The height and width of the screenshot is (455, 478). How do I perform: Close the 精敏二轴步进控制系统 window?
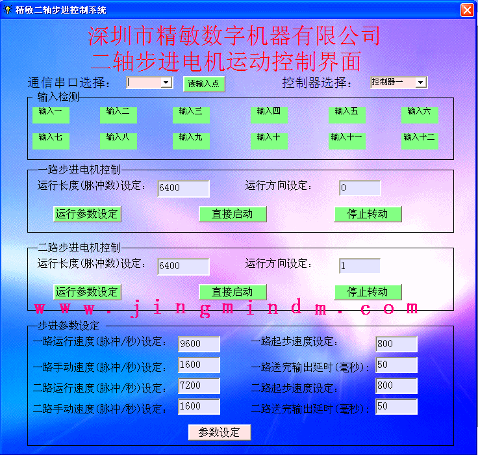click(466, 10)
